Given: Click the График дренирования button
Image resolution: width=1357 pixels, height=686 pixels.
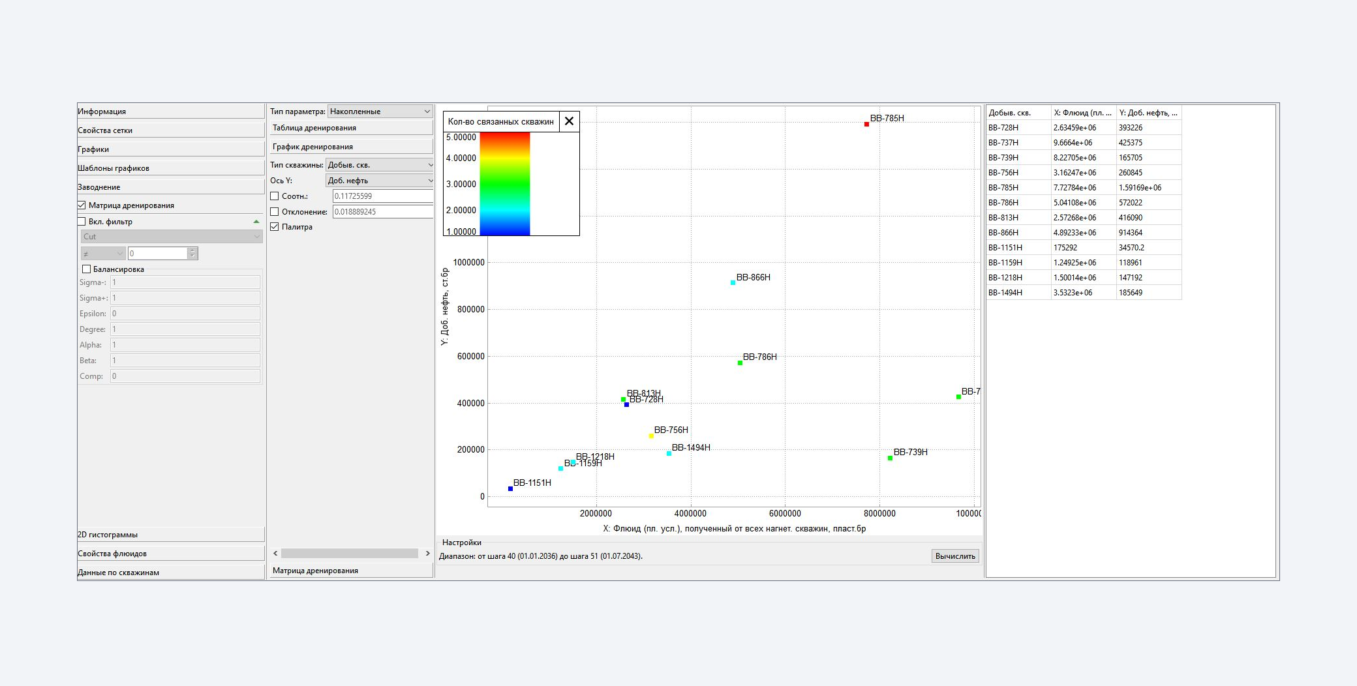Looking at the screenshot, I should click(x=351, y=147).
